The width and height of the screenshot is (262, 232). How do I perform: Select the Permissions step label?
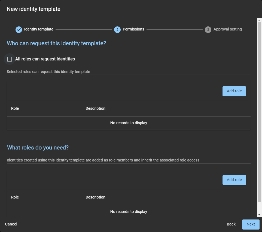pos(133,29)
